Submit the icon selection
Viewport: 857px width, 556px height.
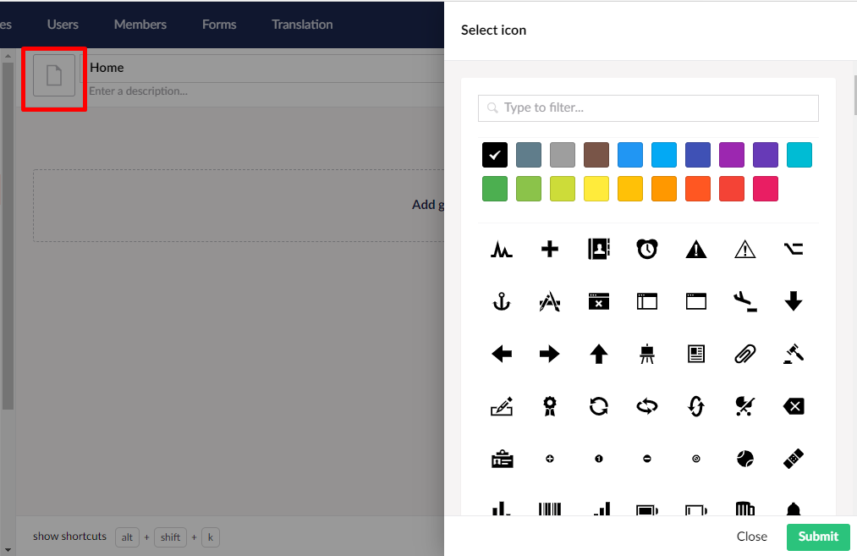coord(817,537)
